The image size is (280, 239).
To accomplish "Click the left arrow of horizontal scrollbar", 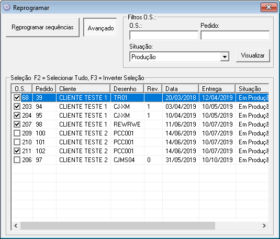I will pos(16,226).
